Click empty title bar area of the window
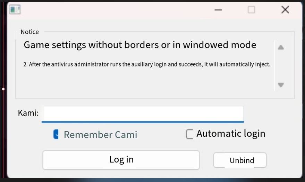Viewport: 305px width, 182px height. pos(115,10)
